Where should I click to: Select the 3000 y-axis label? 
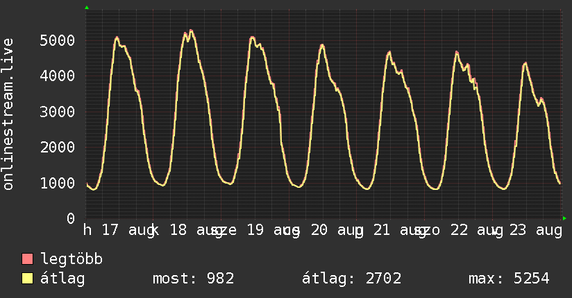click(x=58, y=112)
